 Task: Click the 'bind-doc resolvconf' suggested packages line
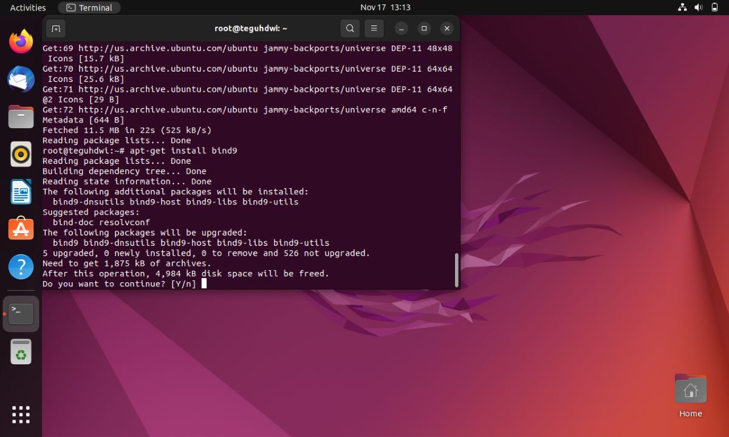[101, 222]
